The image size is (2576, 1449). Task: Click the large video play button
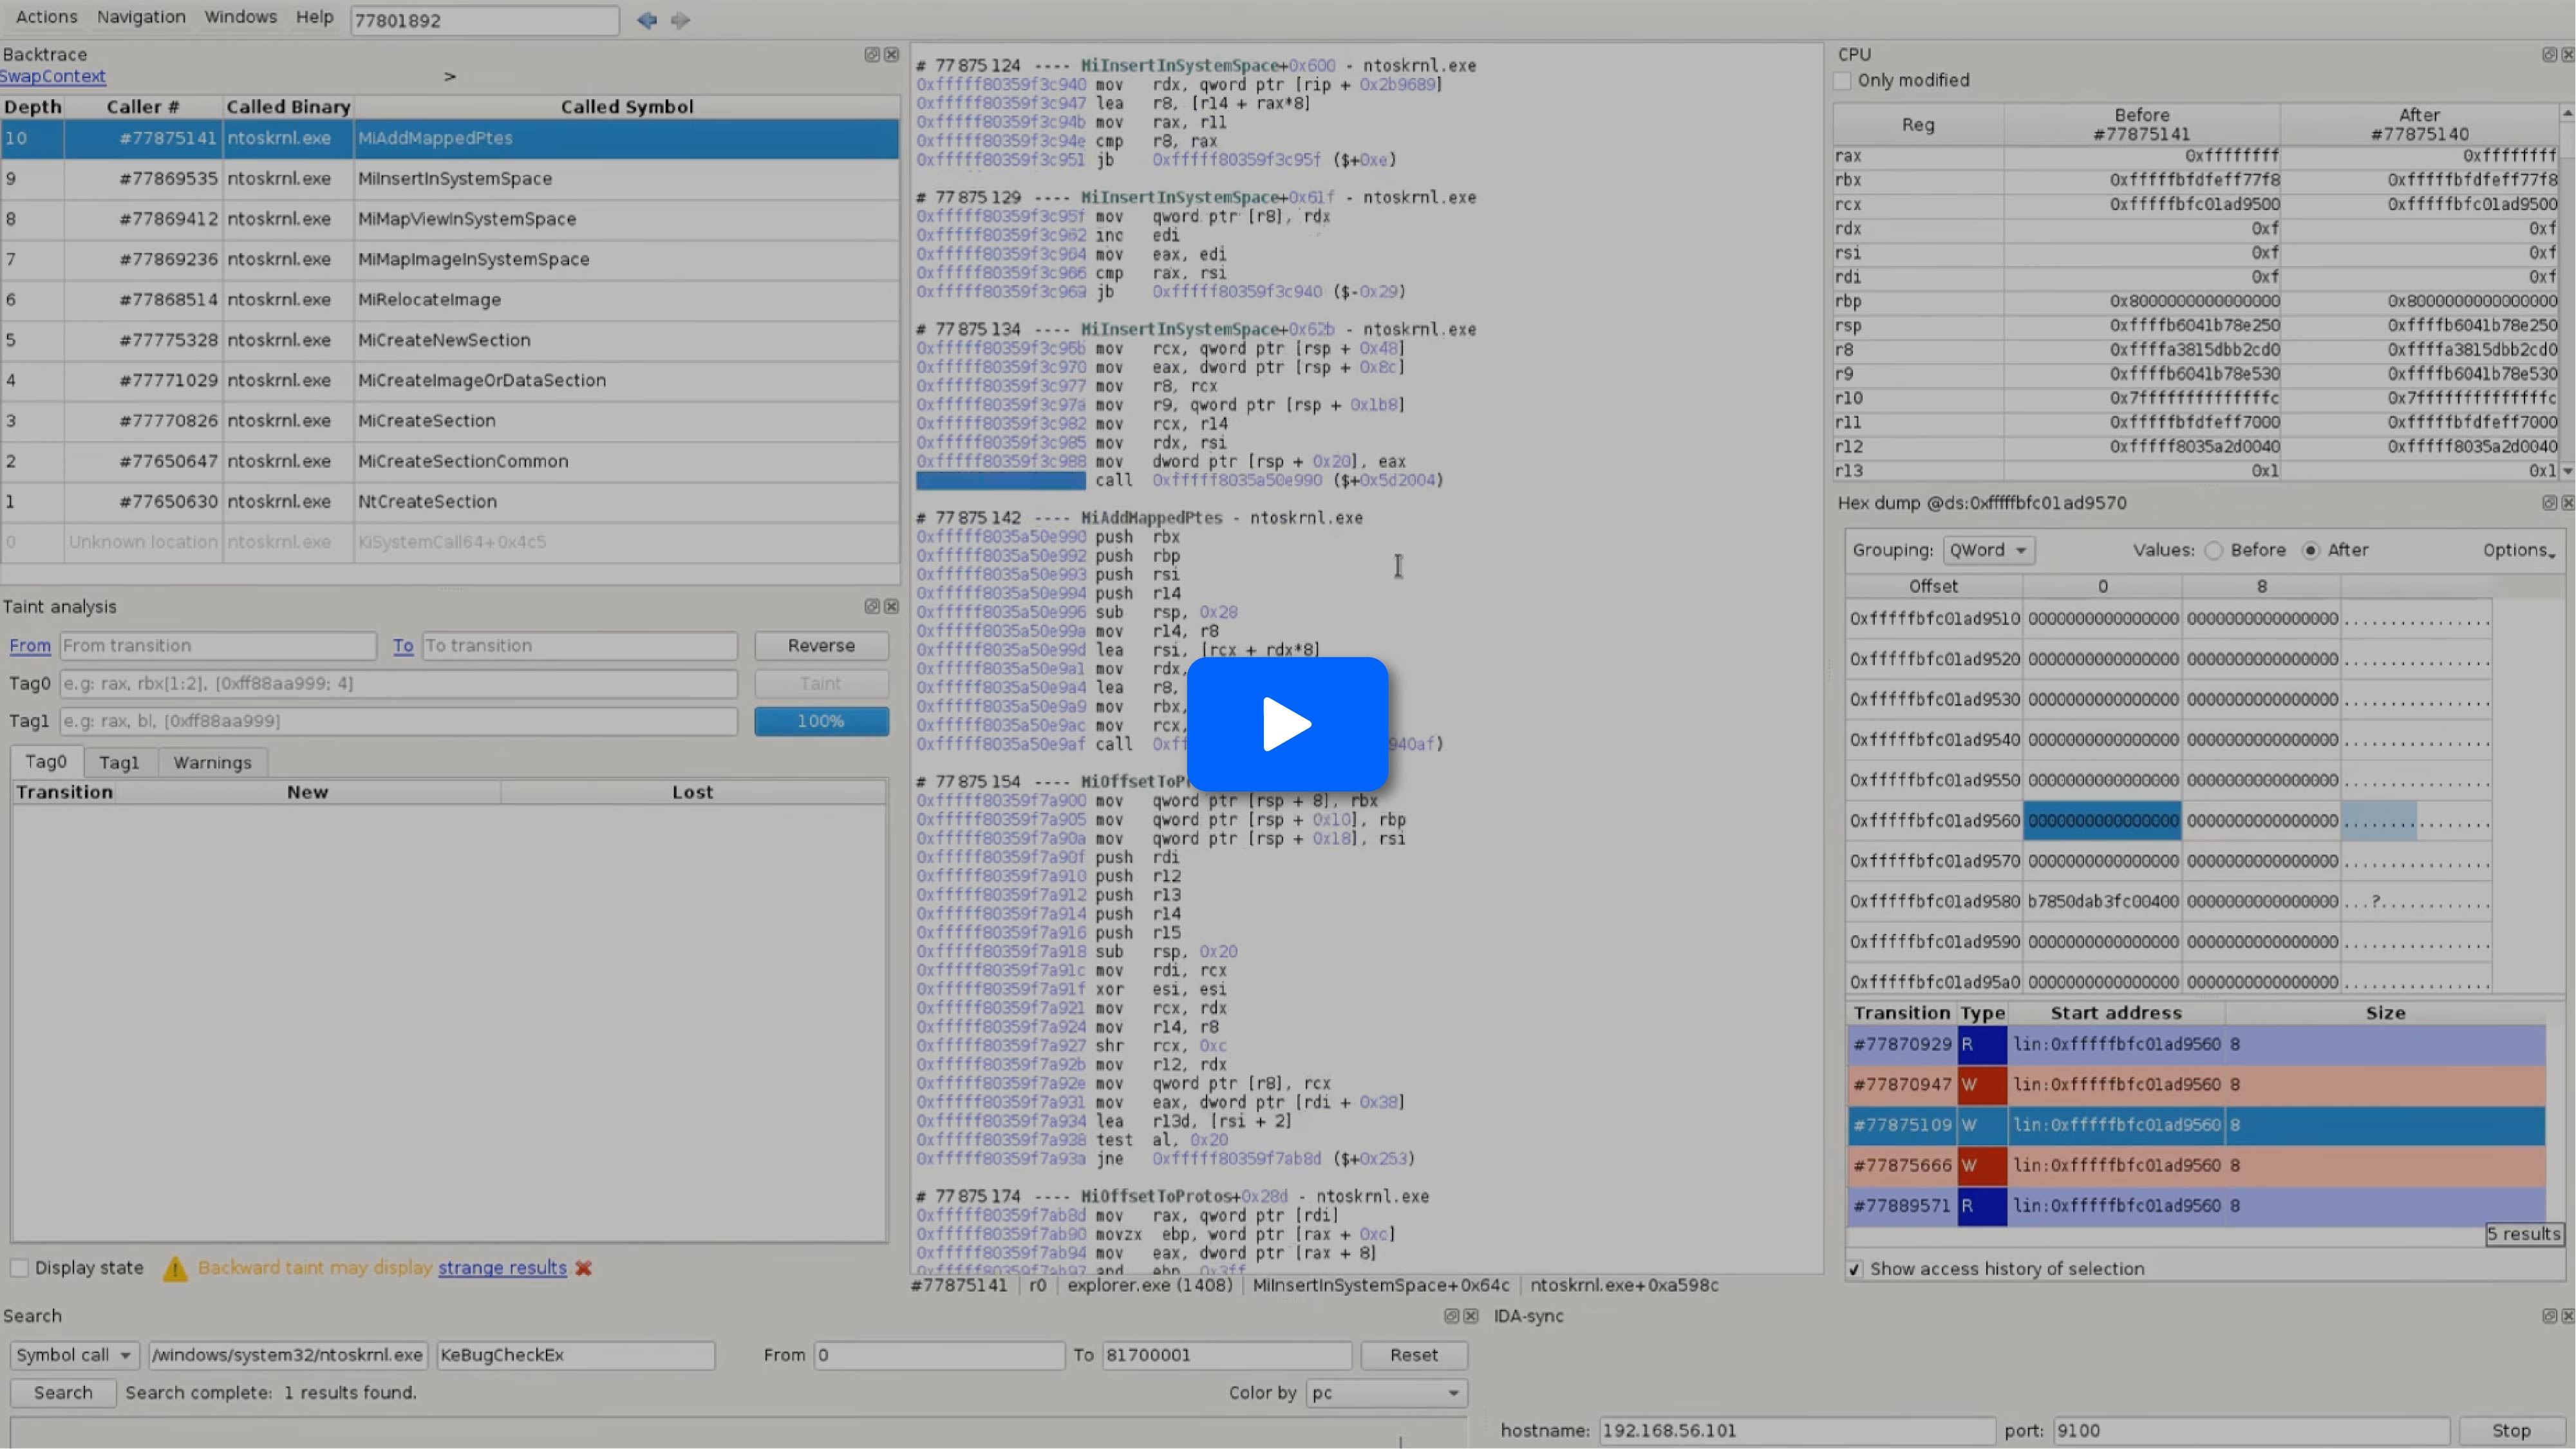pyautogui.click(x=1287, y=724)
